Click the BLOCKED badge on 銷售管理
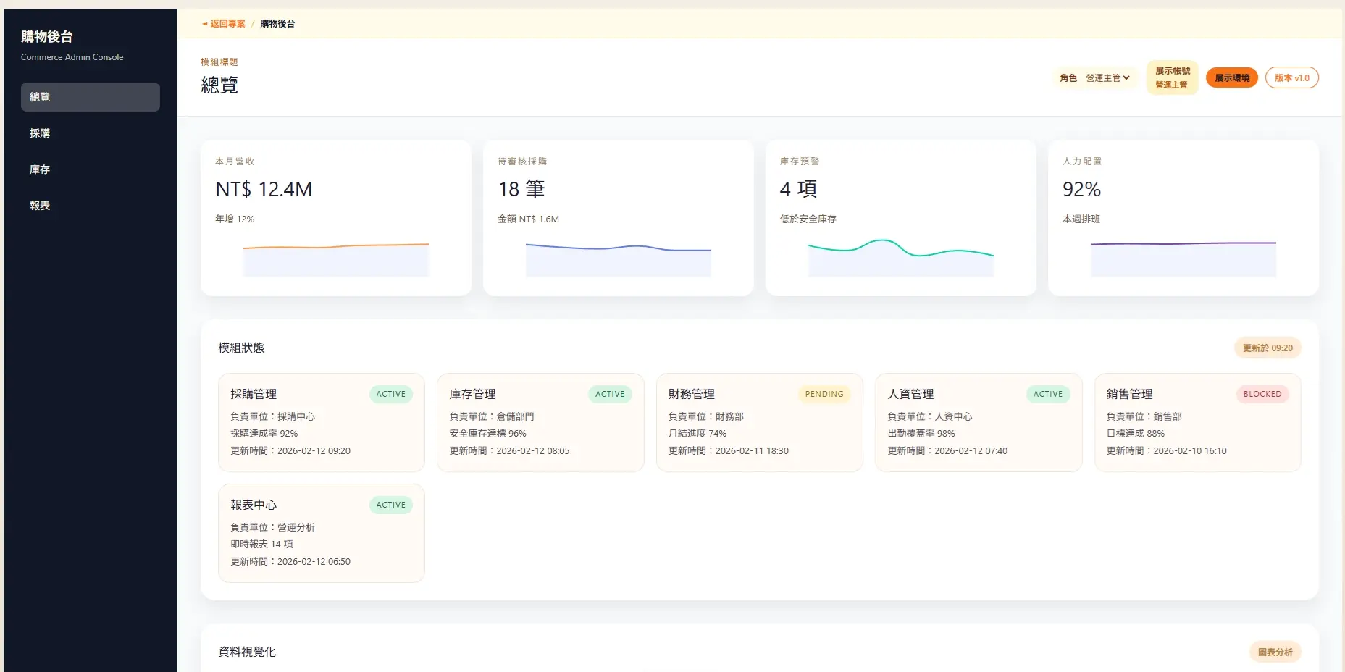This screenshot has height=672, width=1345. [1262, 394]
